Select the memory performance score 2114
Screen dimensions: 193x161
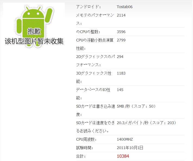coord(121,15)
